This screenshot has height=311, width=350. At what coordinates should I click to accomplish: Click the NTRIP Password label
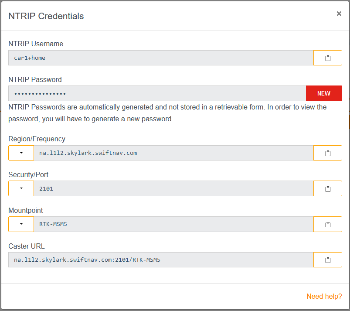coord(35,79)
